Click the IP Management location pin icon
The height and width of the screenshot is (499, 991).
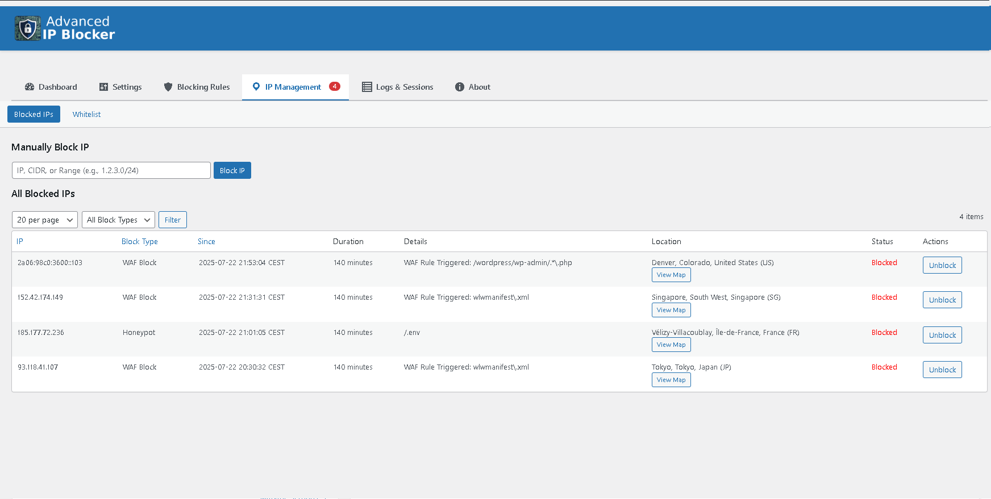coord(256,87)
